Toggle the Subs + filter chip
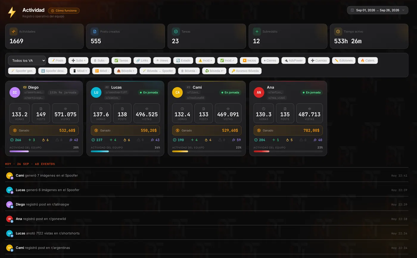This screenshot has width=417, height=258. [x=78, y=61]
